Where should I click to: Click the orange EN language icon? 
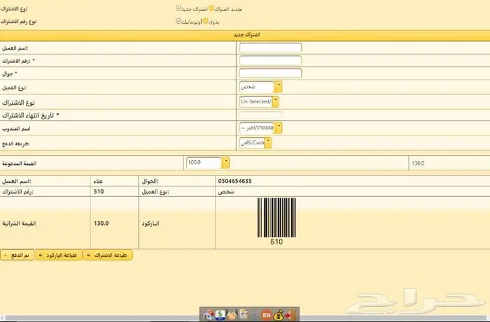pos(266,315)
